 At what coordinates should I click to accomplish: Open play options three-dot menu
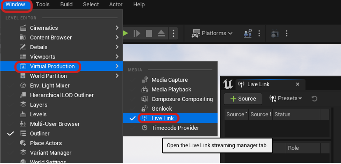pyautogui.click(x=173, y=33)
